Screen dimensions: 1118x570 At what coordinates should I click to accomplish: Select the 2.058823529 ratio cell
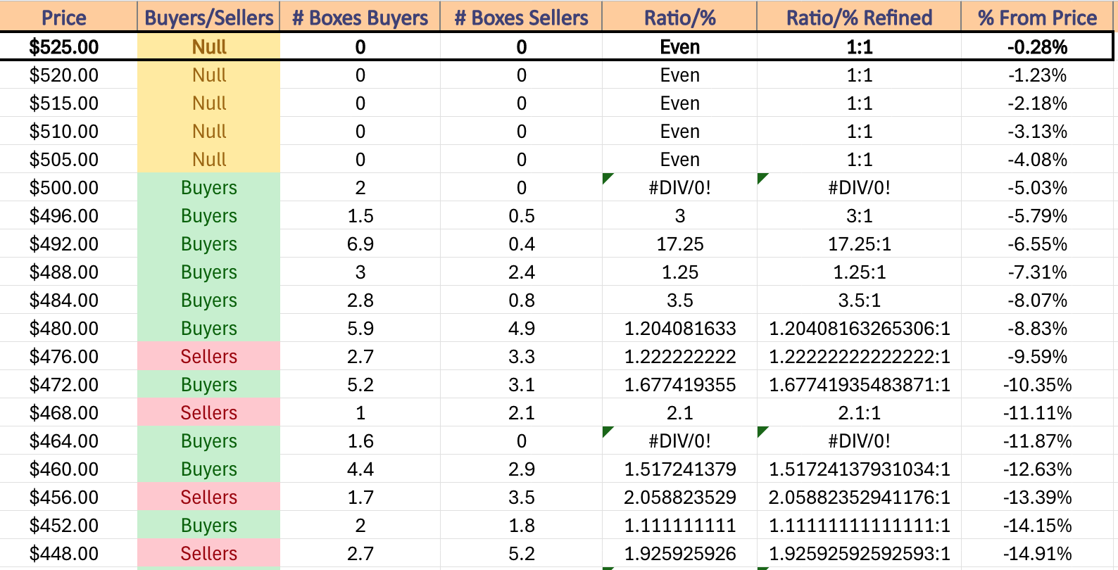coord(679,497)
